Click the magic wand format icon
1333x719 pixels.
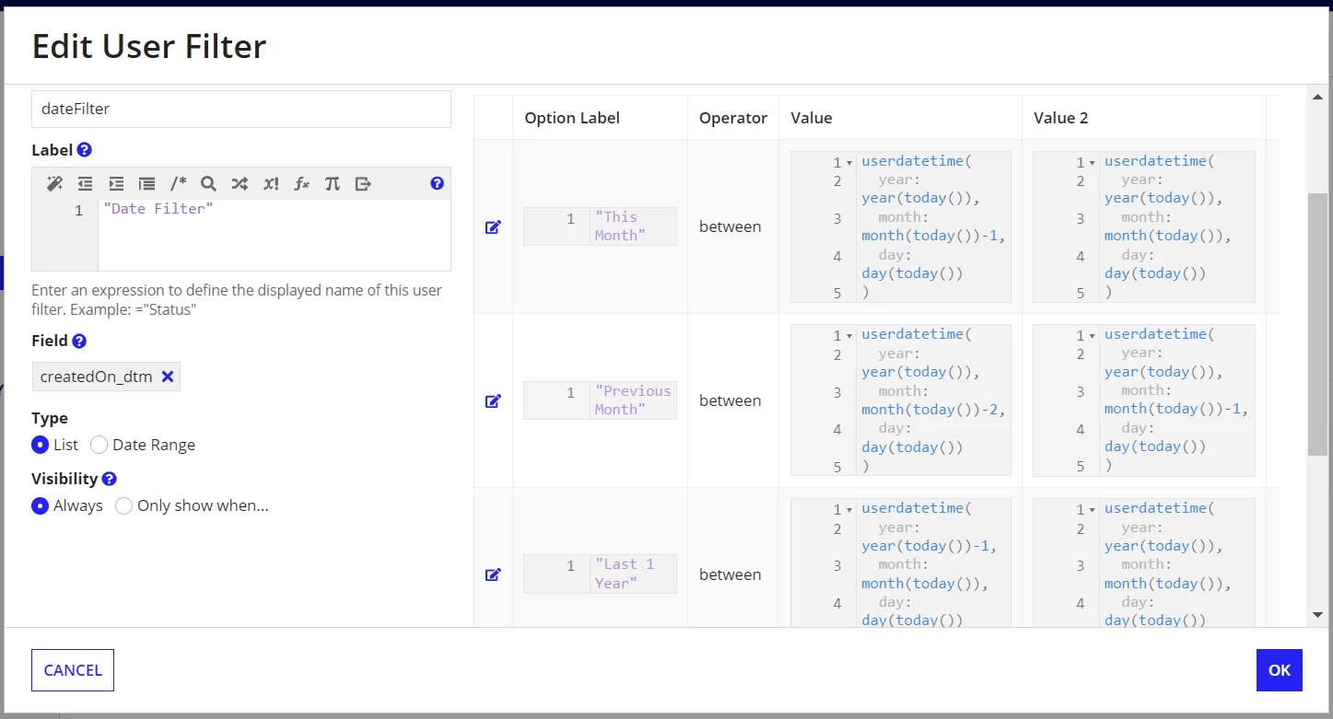click(x=54, y=183)
